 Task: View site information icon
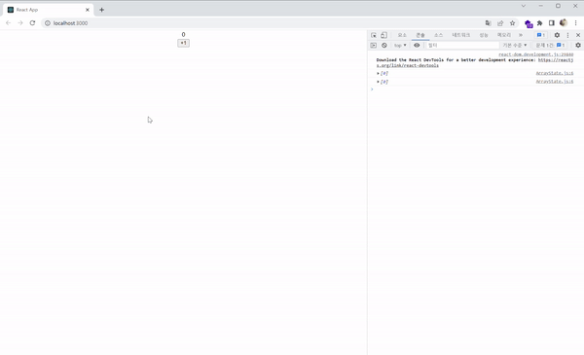click(x=48, y=23)
